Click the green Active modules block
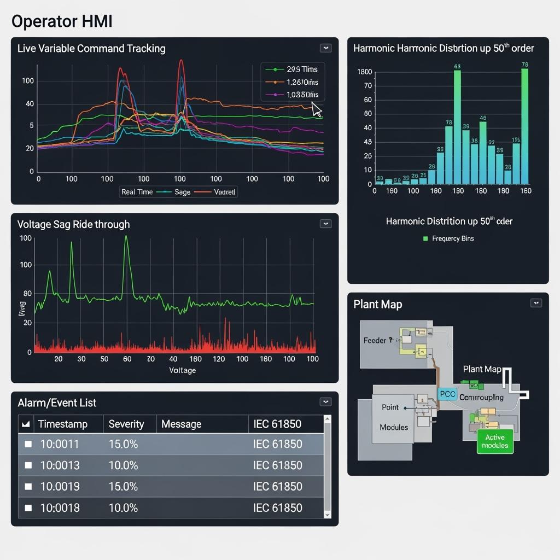The image size is (560, 560). [x=495, y=441]
